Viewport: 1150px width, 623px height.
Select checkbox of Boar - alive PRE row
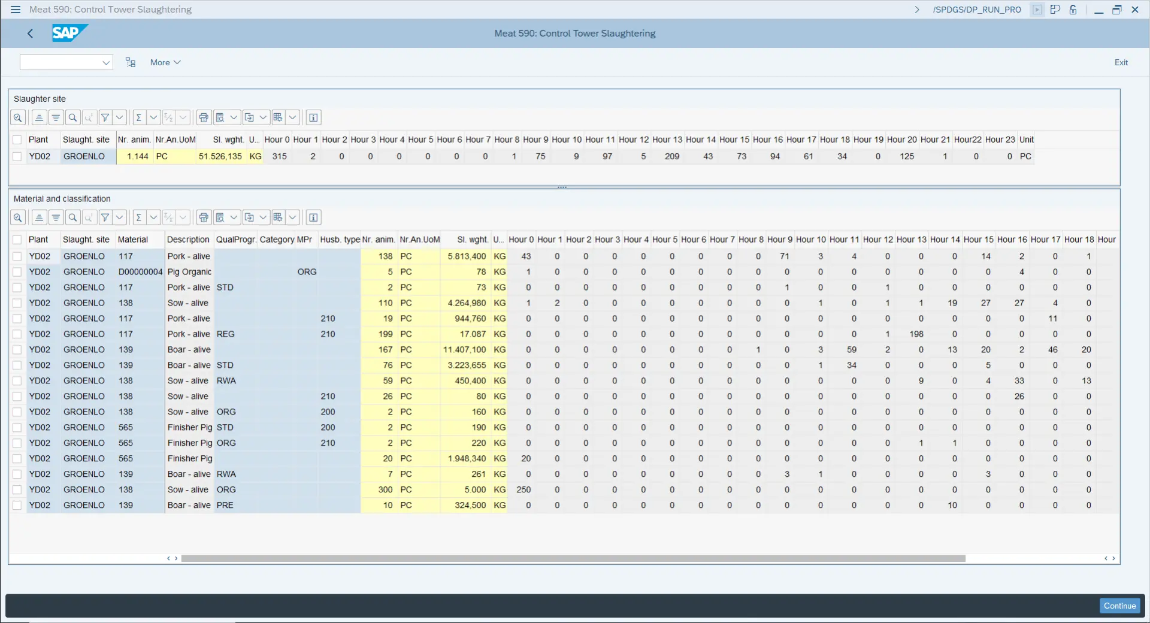(x=17, y=506)
